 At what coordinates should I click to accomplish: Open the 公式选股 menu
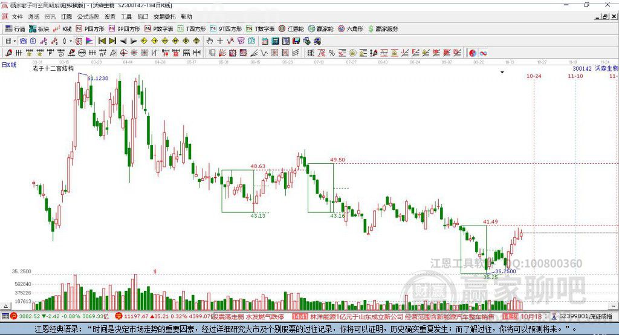tap(88, 16)
